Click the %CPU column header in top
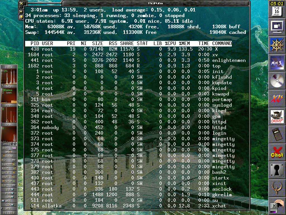Image resolution: width=286 pixels, height=215 pixels. [170, 43]
